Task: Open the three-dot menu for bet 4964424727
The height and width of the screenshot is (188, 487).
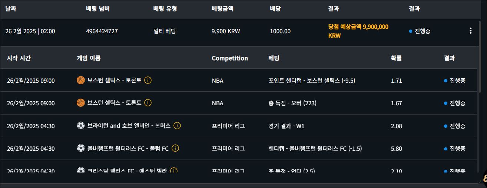Action: point(470,31)
